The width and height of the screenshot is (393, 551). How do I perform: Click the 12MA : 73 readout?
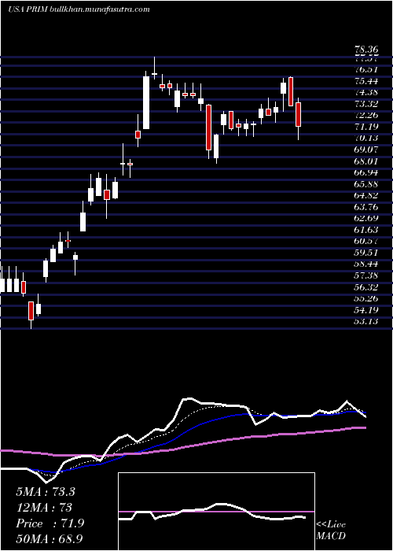[44, 508]
